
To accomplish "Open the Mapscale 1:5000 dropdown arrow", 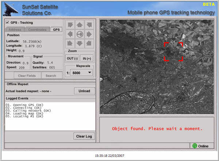I will pos(90,73).
